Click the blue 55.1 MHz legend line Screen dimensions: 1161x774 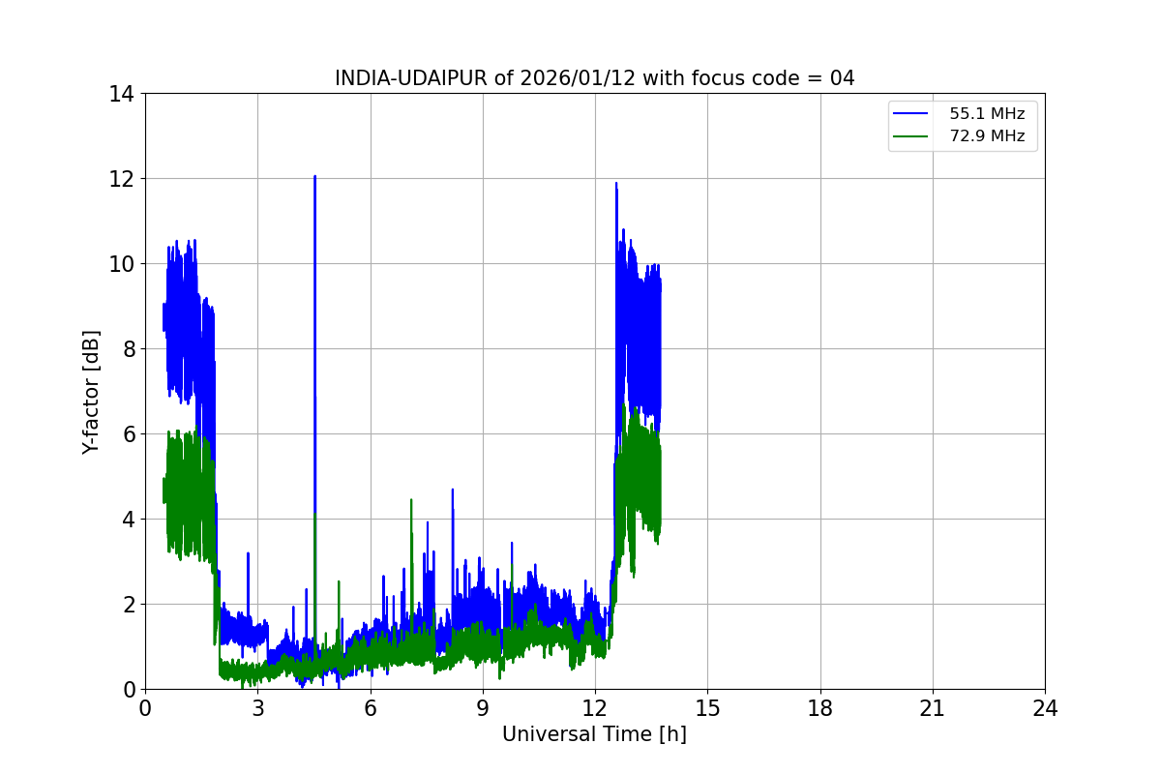coord(912,114)
